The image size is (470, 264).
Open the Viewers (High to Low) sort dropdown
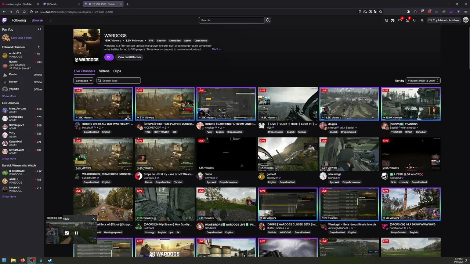tap(423, 81)
